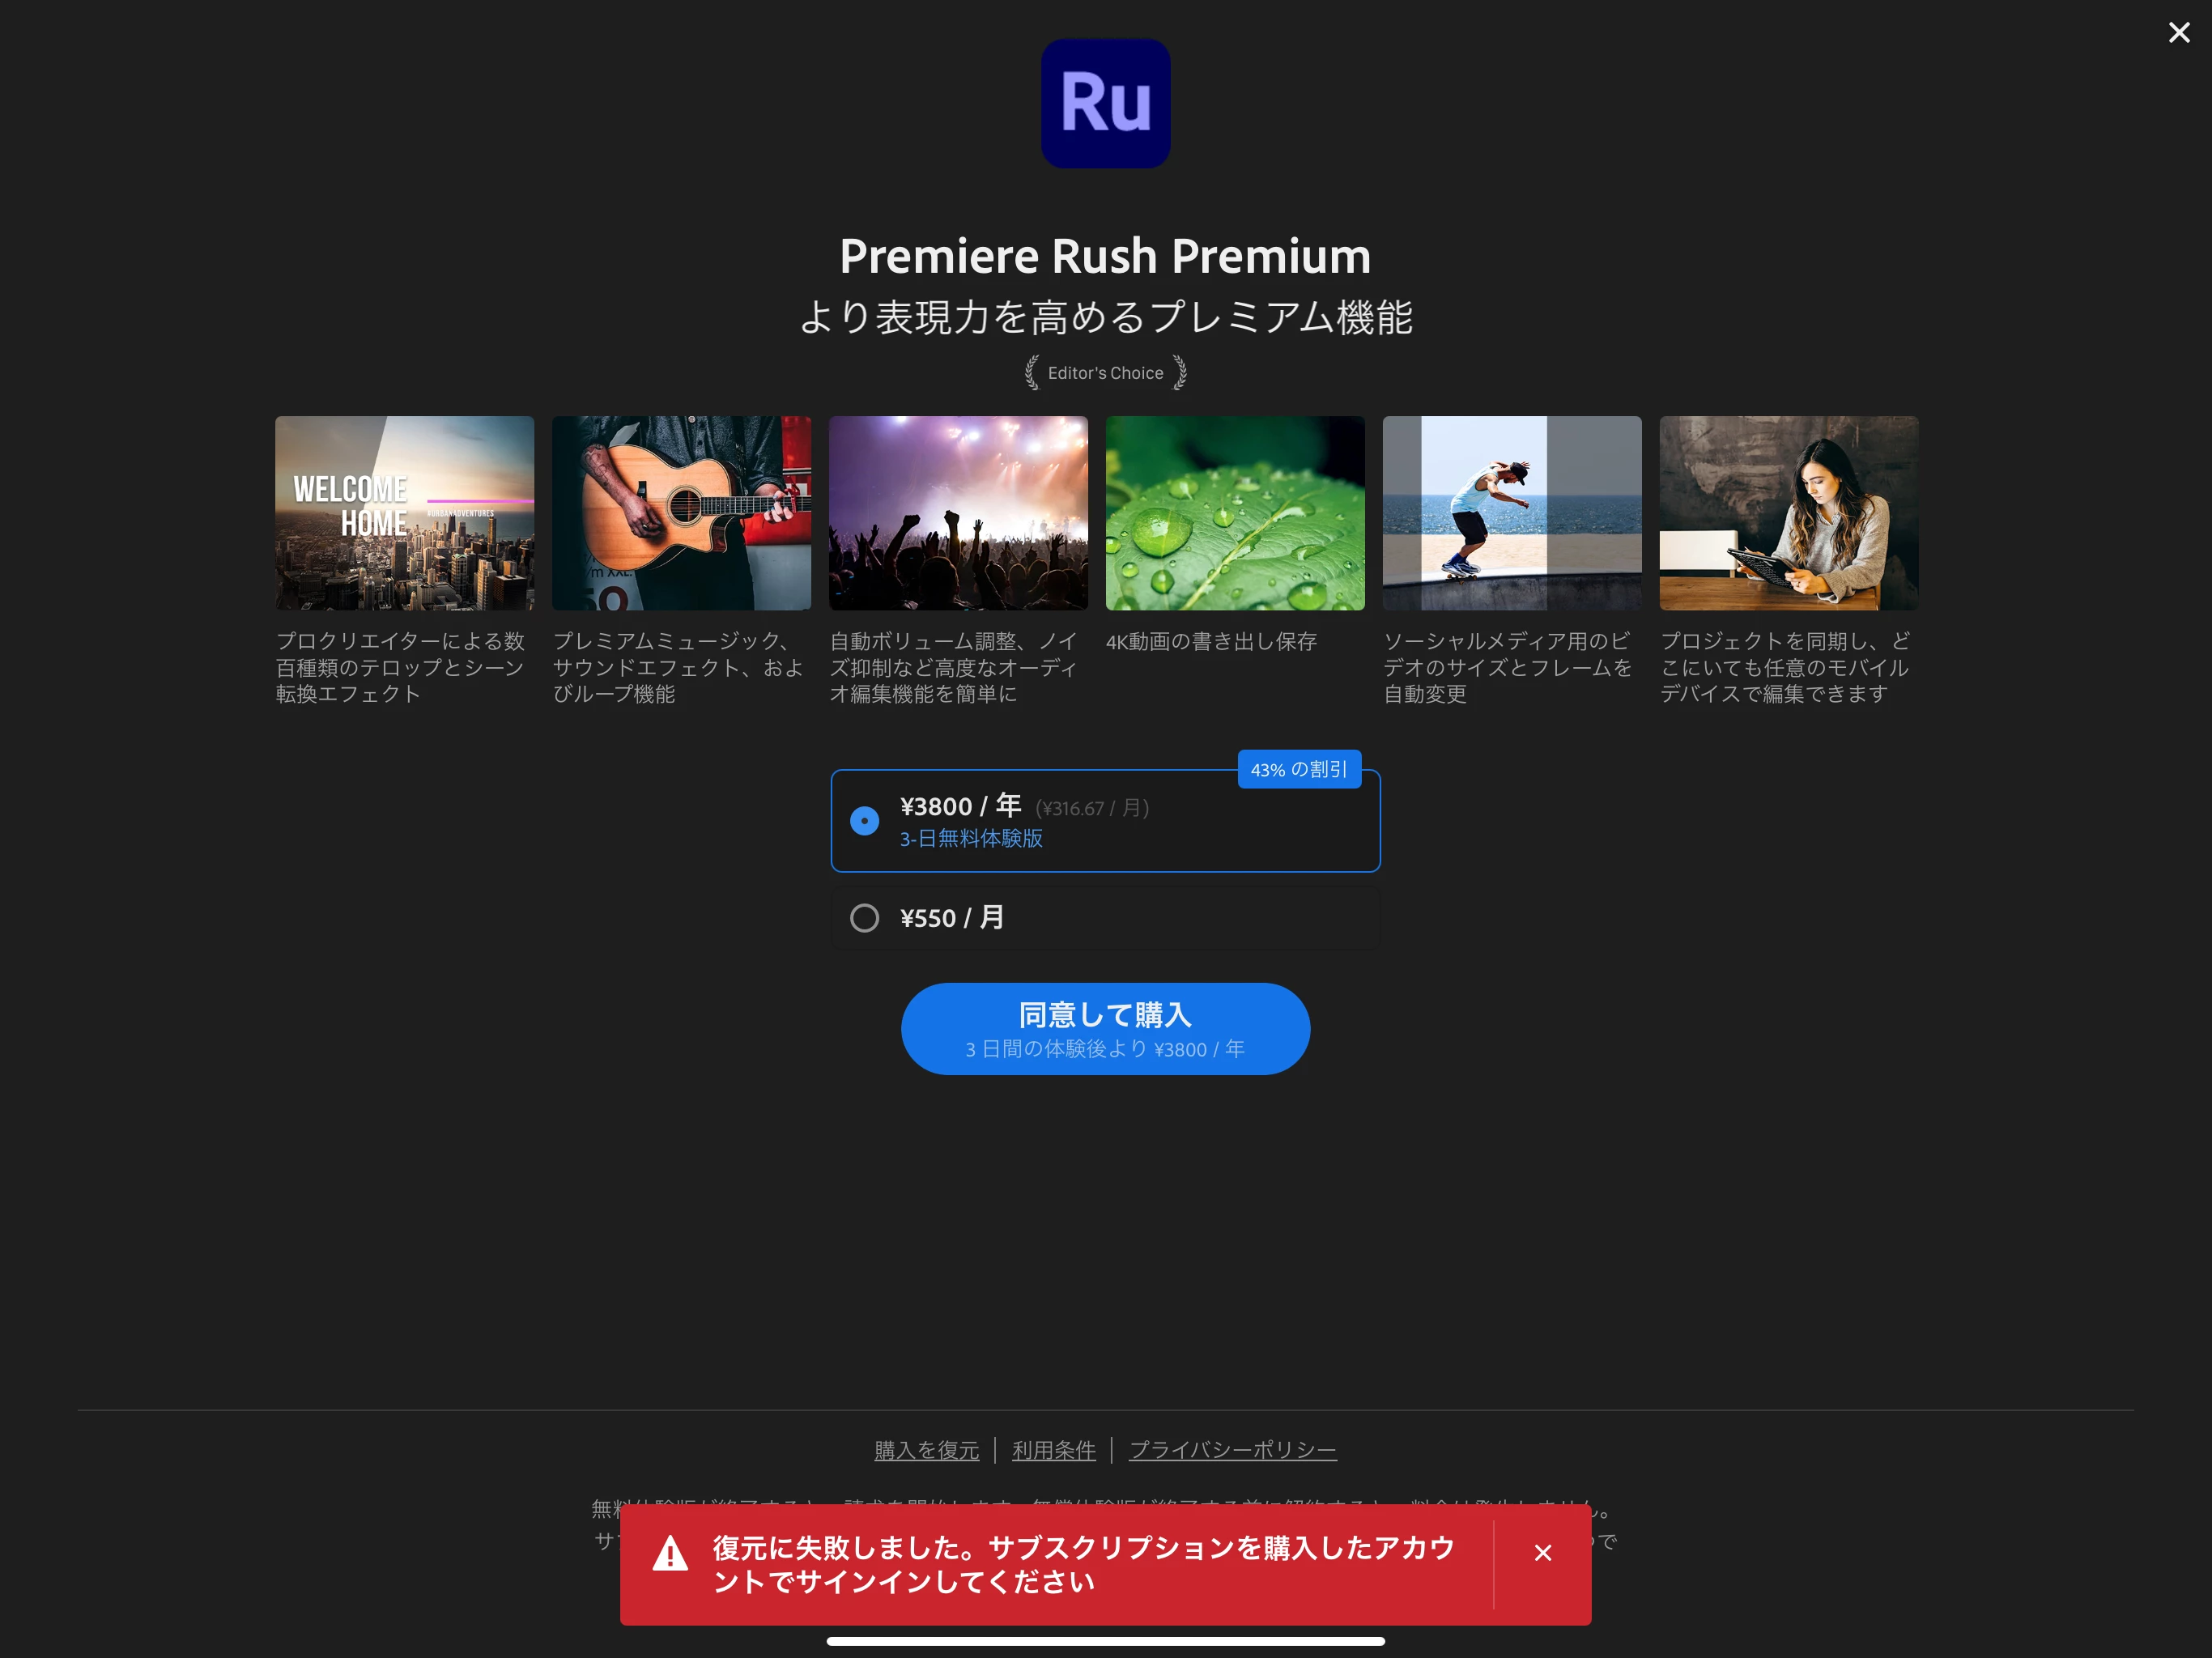Open the 利用条件 terms link
Image resolution: width=2212 pixels, height=1658 pixels.
click(x=1053, y=1450)
